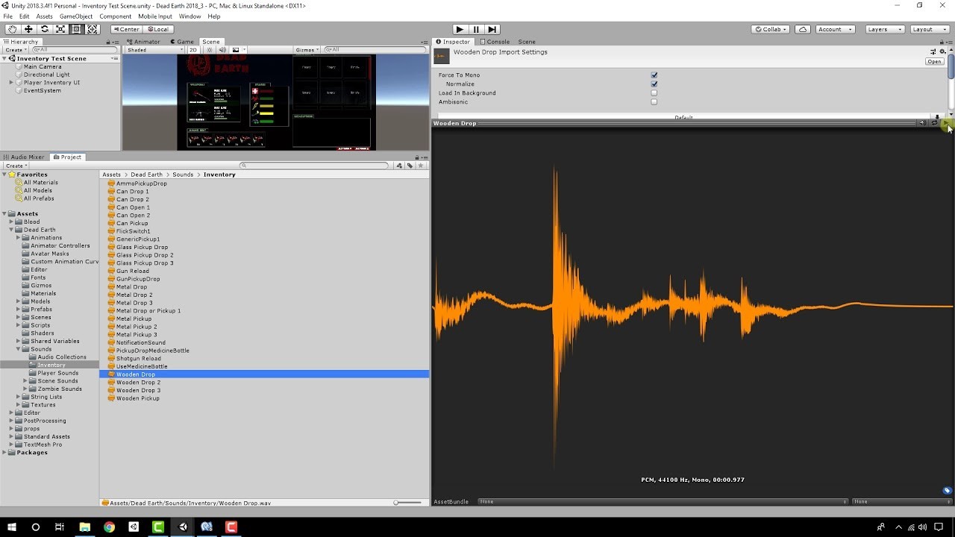Screen dimensions: 955x537
Task: Select the Rect Transform tool
Action: pyautogui.click(x=76, y=29)
